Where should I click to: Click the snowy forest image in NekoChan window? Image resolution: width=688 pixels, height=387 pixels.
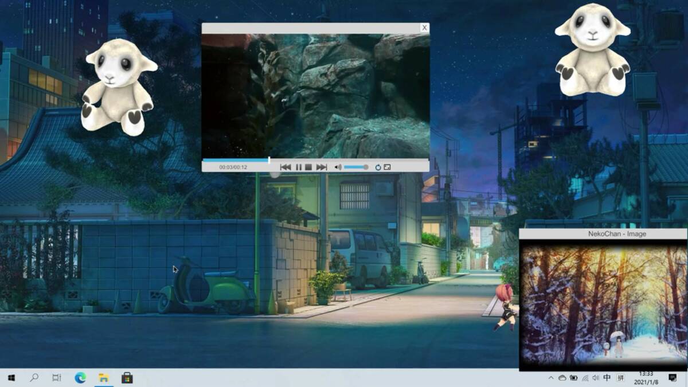point(603,304)
